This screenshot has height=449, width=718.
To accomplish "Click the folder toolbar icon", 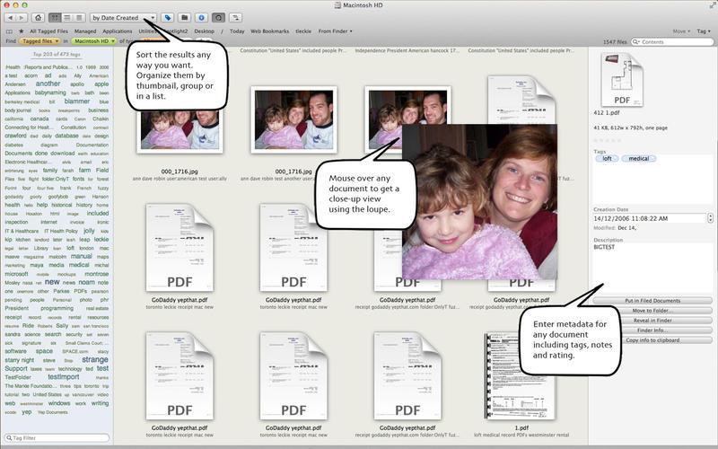I will pos(184,17).
